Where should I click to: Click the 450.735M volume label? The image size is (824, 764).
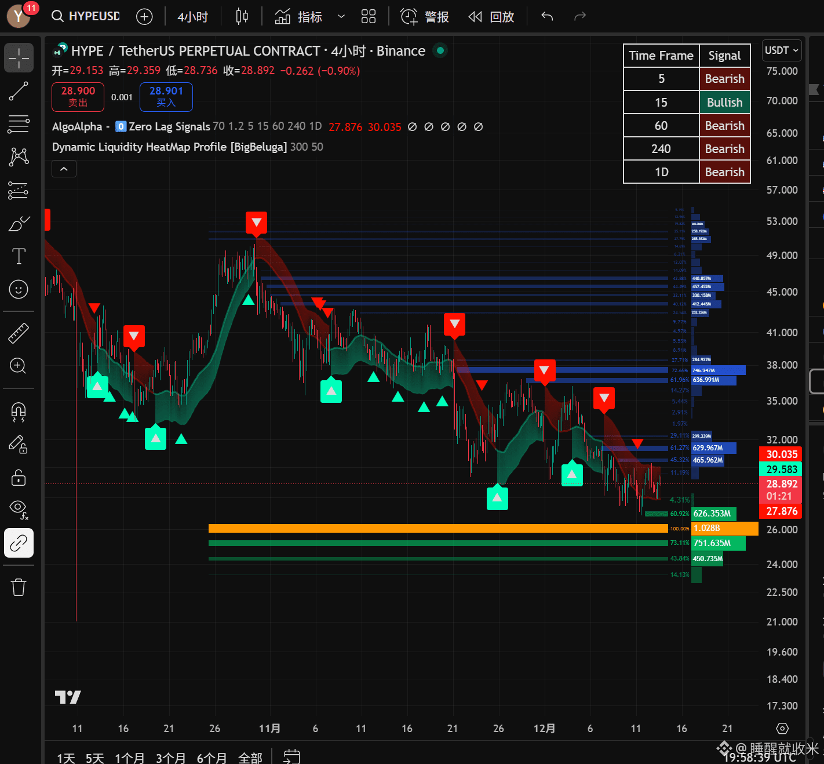[x=708, y=559]
